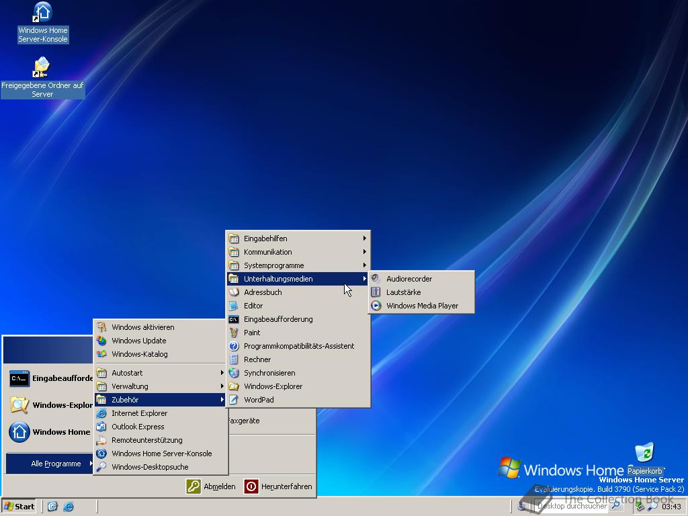
Task: Open Alle Programme list
Action: pyautogui.click(x=50, y=464)
